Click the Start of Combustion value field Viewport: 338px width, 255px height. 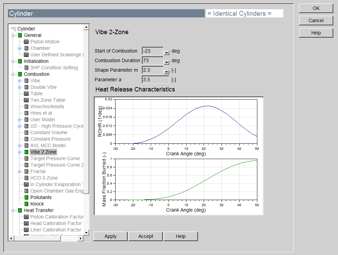153,51
